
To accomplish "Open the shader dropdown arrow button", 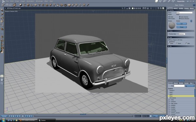I will (x=191, y=21).
